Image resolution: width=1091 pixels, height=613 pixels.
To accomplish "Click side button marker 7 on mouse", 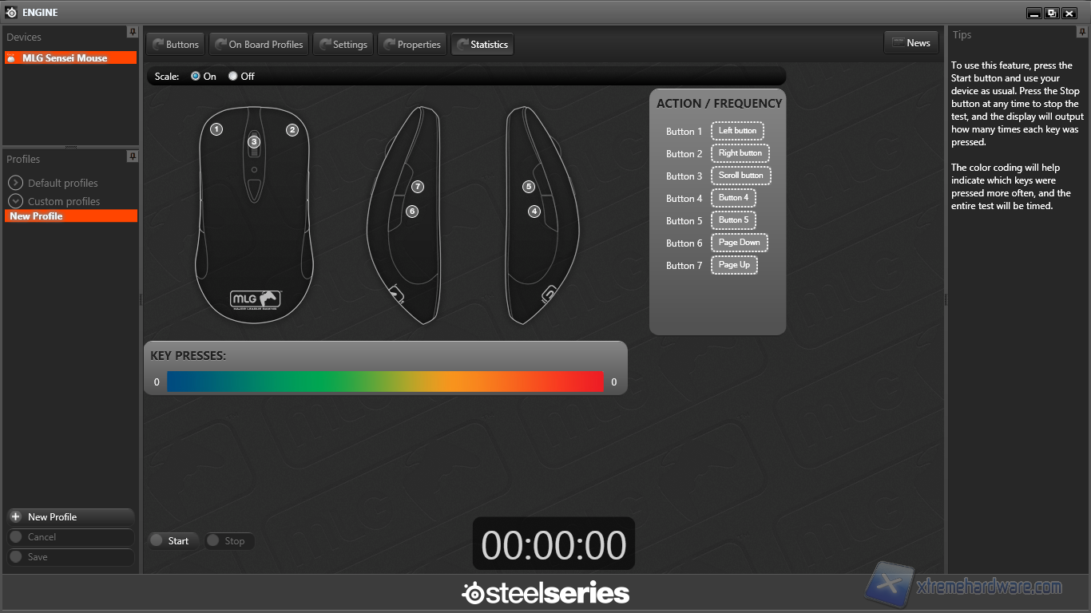I will 418,187.
